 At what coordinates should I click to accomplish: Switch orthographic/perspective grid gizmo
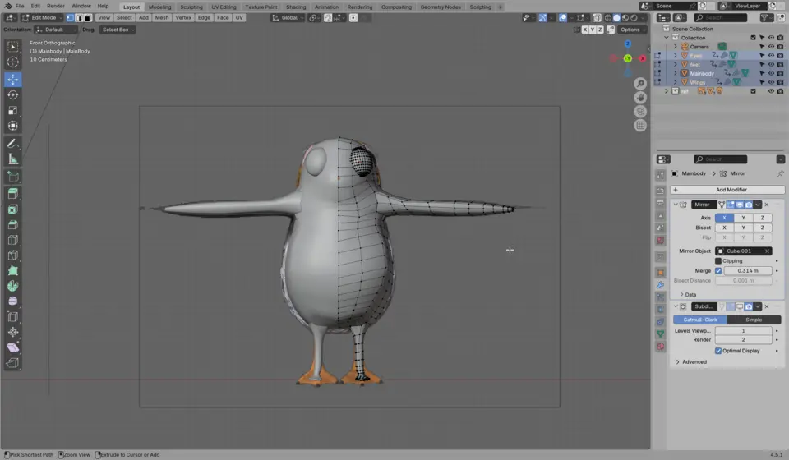(x=640, y=126)
